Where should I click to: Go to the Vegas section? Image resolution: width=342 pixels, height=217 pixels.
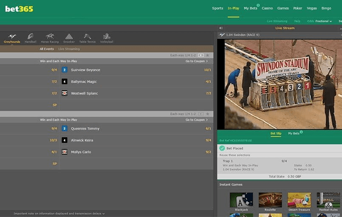click(312, 8)
